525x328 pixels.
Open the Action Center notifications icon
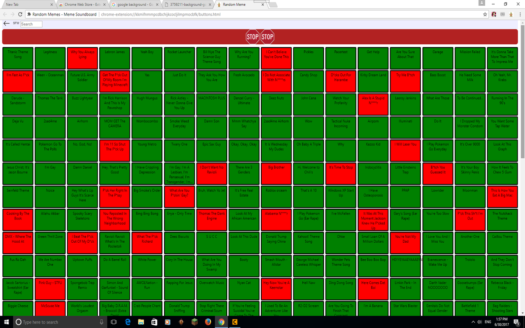[517, 322]
